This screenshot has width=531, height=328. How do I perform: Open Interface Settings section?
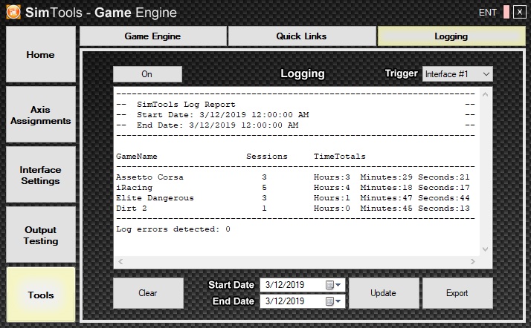pos(41,174)
